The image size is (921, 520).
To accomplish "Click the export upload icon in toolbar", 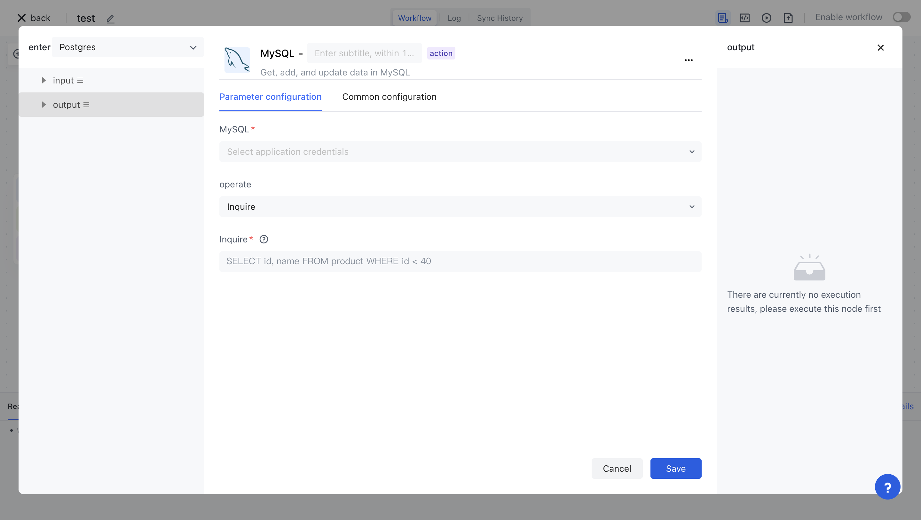I will click(788, 18).
